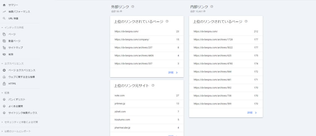The image size is (316, 136).
Task: Click the サイトマップ sitemap icon
Action: tap(4, 48)
